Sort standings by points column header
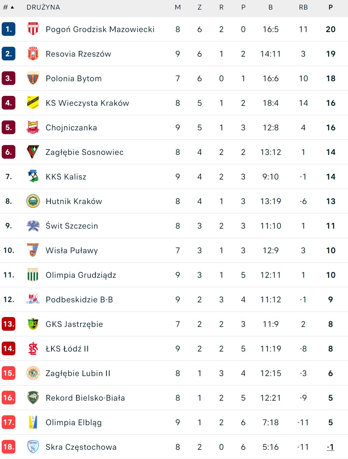Viewport: 348px width, 459px height. click(331, 7)
